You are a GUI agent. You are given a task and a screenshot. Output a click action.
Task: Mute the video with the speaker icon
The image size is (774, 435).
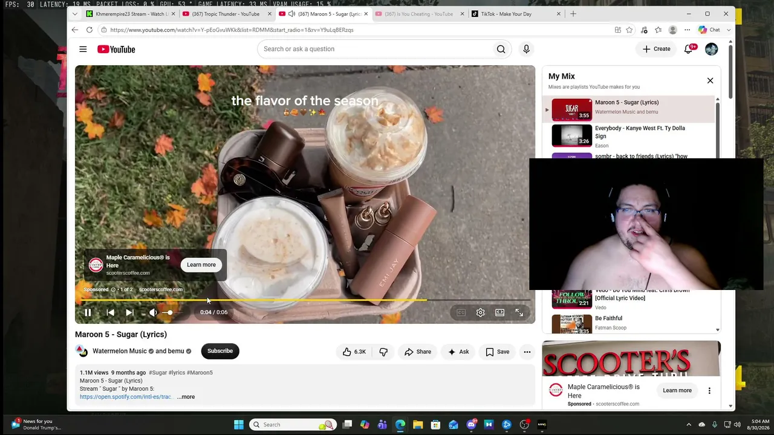coord(153,312)
